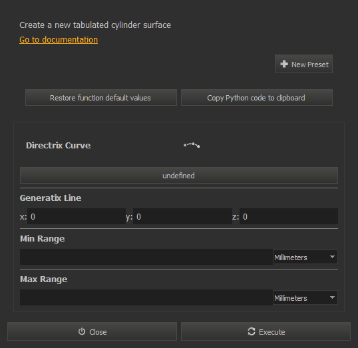Click the Generatix Line heading
The image size is (358, 348).
(x=51, y=198)
